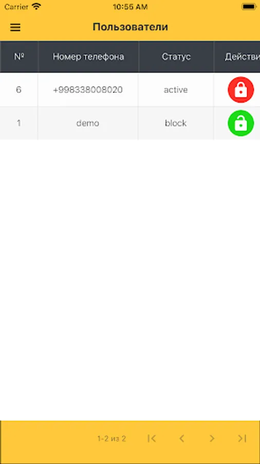Sort by Номер телефона column header
The width and height of the screenshot is (260, 464).
tap(88, 57)
